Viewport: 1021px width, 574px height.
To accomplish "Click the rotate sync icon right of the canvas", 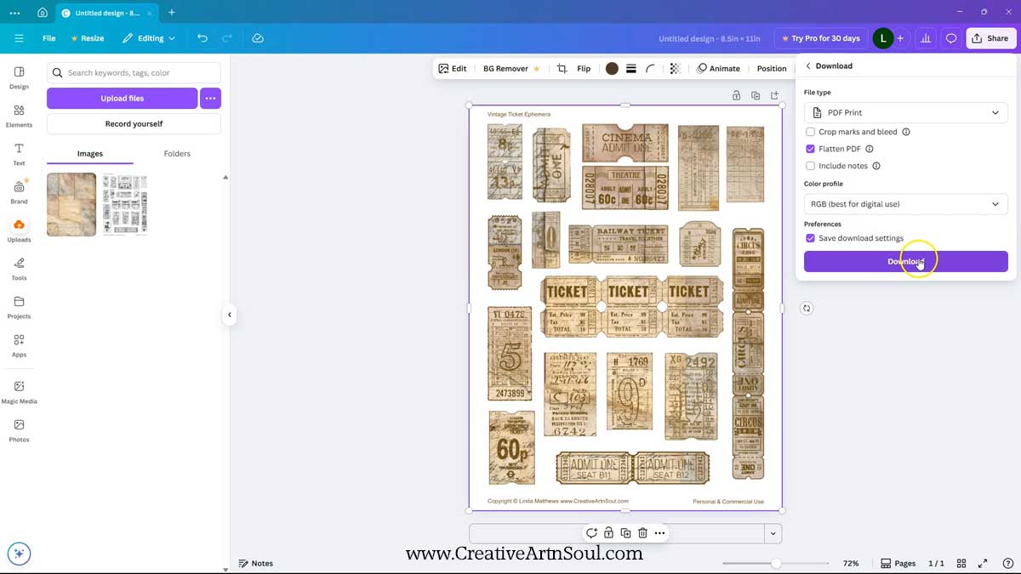I will point(807,308).
